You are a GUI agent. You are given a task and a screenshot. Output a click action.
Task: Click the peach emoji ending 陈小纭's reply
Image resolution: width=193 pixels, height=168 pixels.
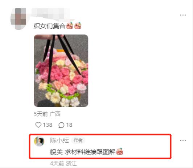point(119,151)
